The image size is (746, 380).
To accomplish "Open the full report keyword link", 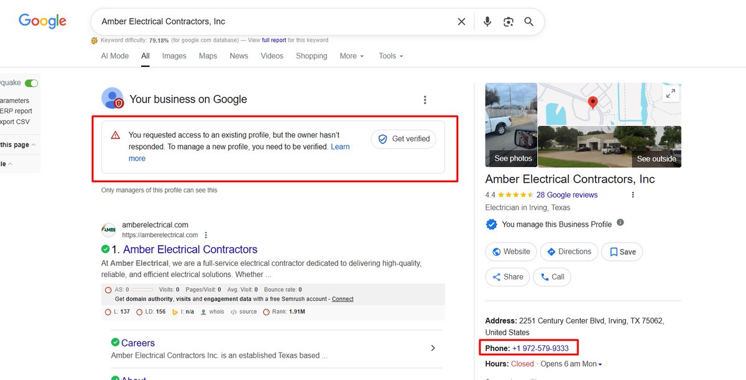I will pos(274,40).
